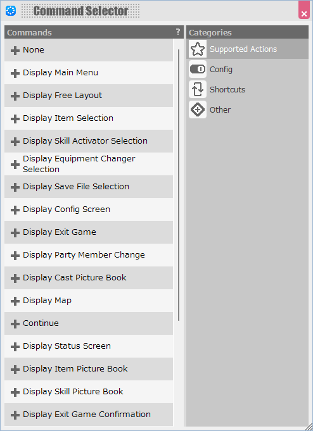Choose the Display Main Menu command text
Viewport: 313px width, 431px height.
tap(61, 73)
